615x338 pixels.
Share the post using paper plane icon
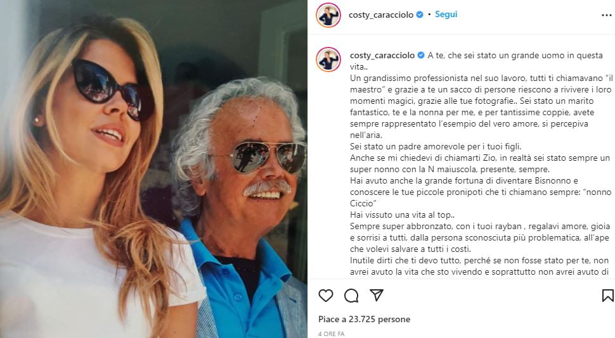click(x=377, y=296)
